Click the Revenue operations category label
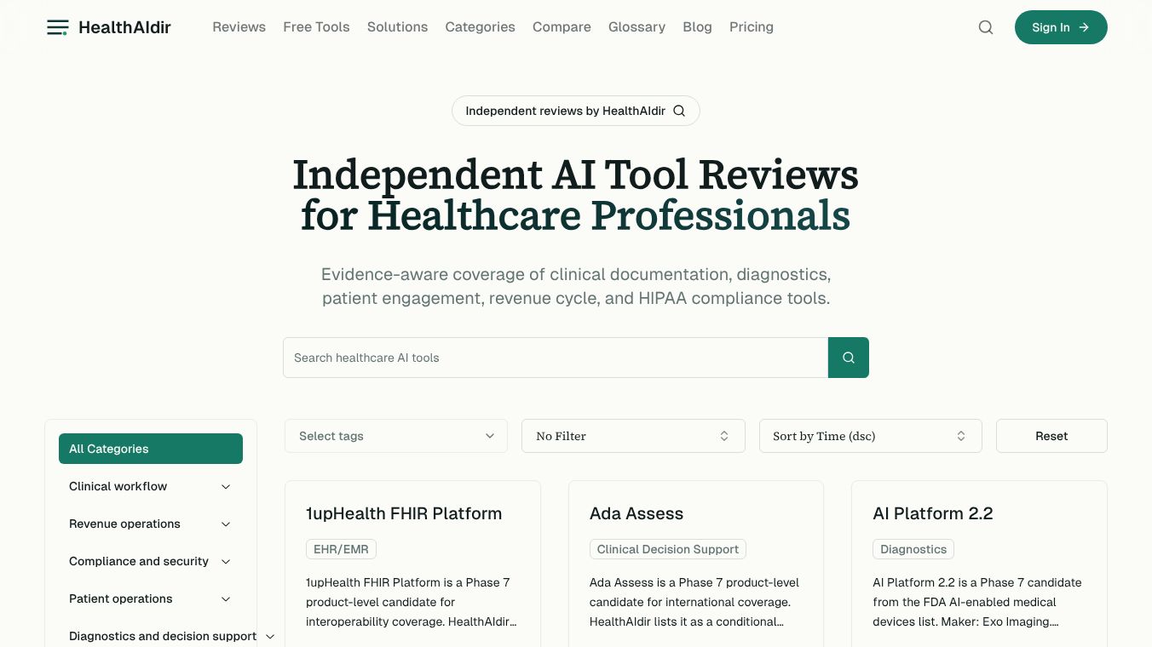The width and height of the screenshot is (1152, 647). [124, 524]
